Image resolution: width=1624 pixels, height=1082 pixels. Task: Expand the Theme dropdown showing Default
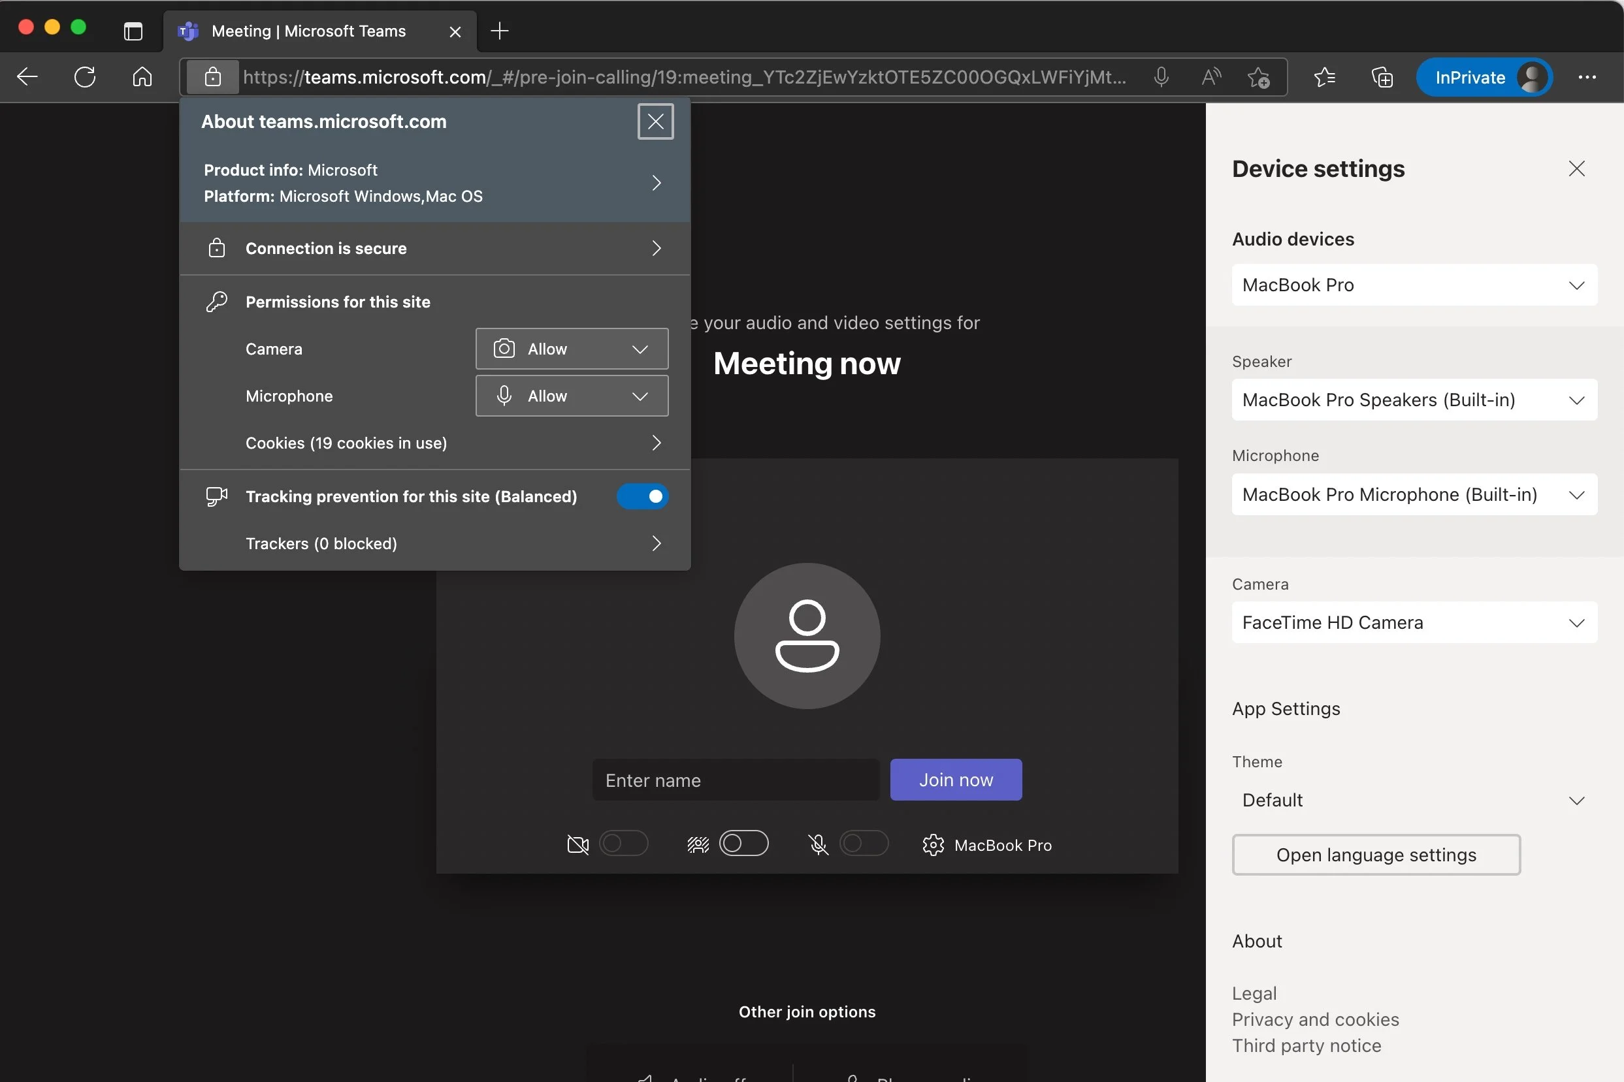(x=1414, y=800)
